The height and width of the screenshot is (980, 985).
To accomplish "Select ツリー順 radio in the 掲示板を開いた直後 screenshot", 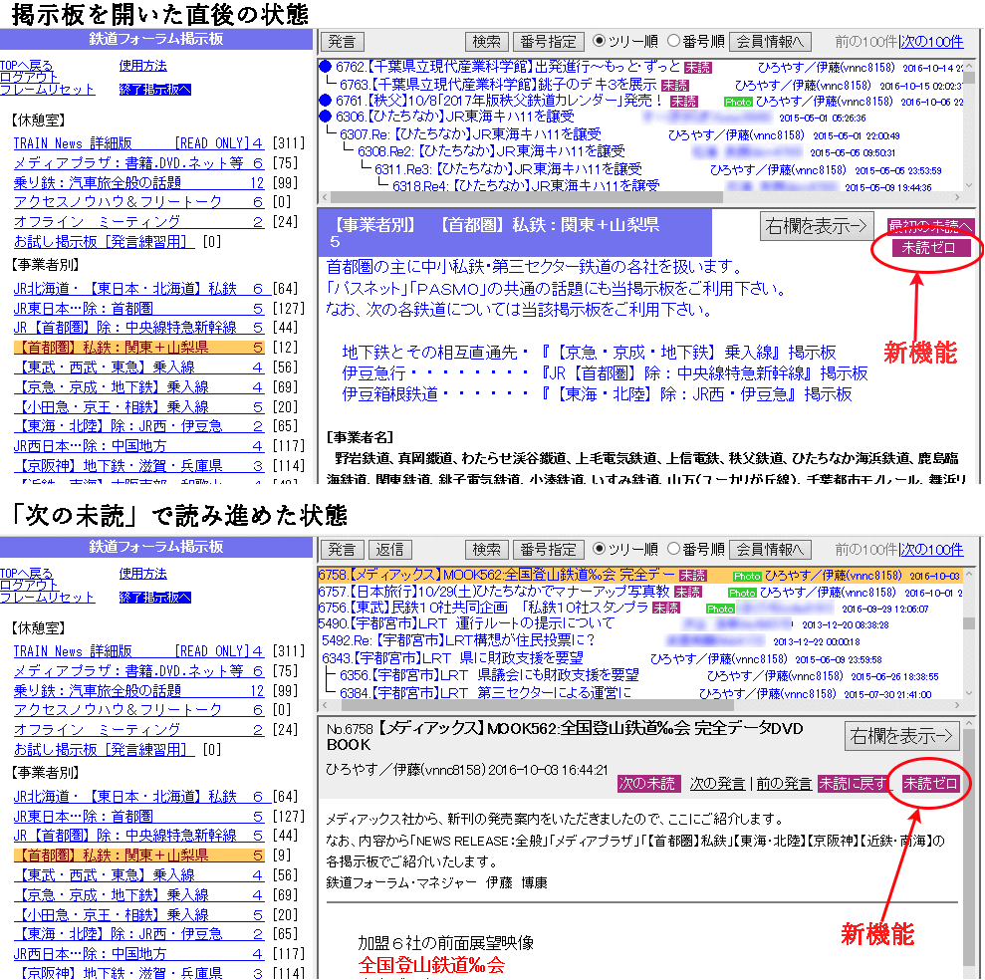I will click(x=600, y=41).
